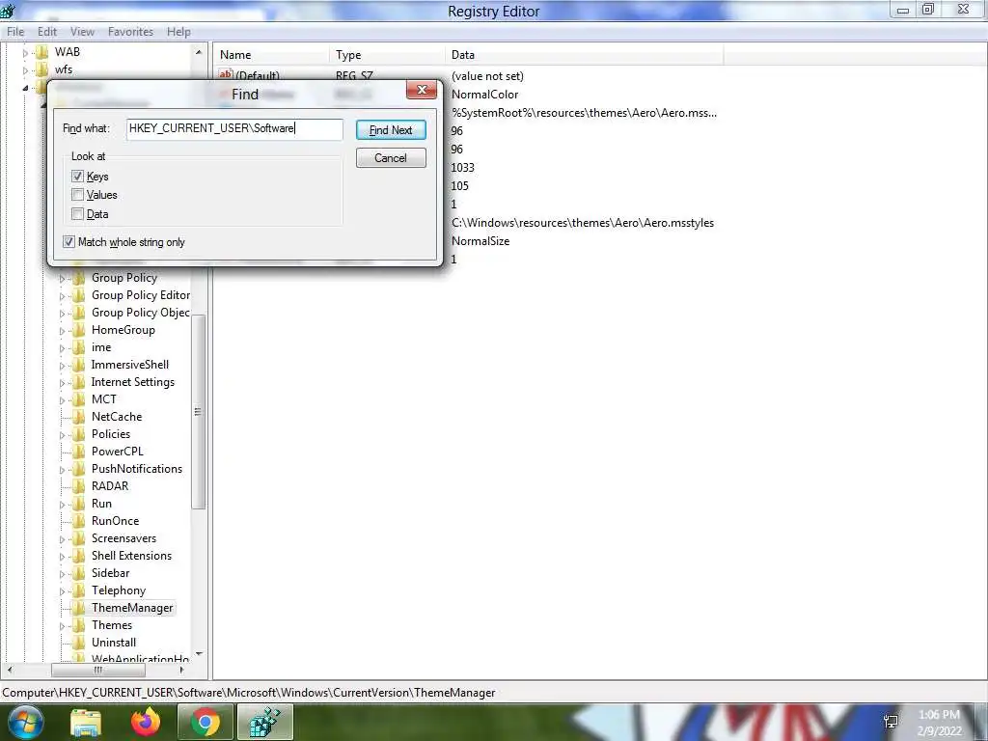Screen dimensions: 988x741
Task: Open the Favorites menu
Action: [x=130, y=32]
